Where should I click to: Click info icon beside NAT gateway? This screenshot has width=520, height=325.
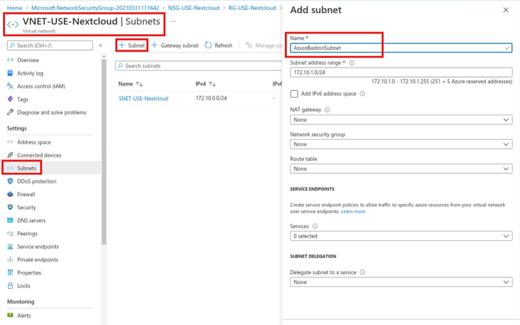(327, 110)
